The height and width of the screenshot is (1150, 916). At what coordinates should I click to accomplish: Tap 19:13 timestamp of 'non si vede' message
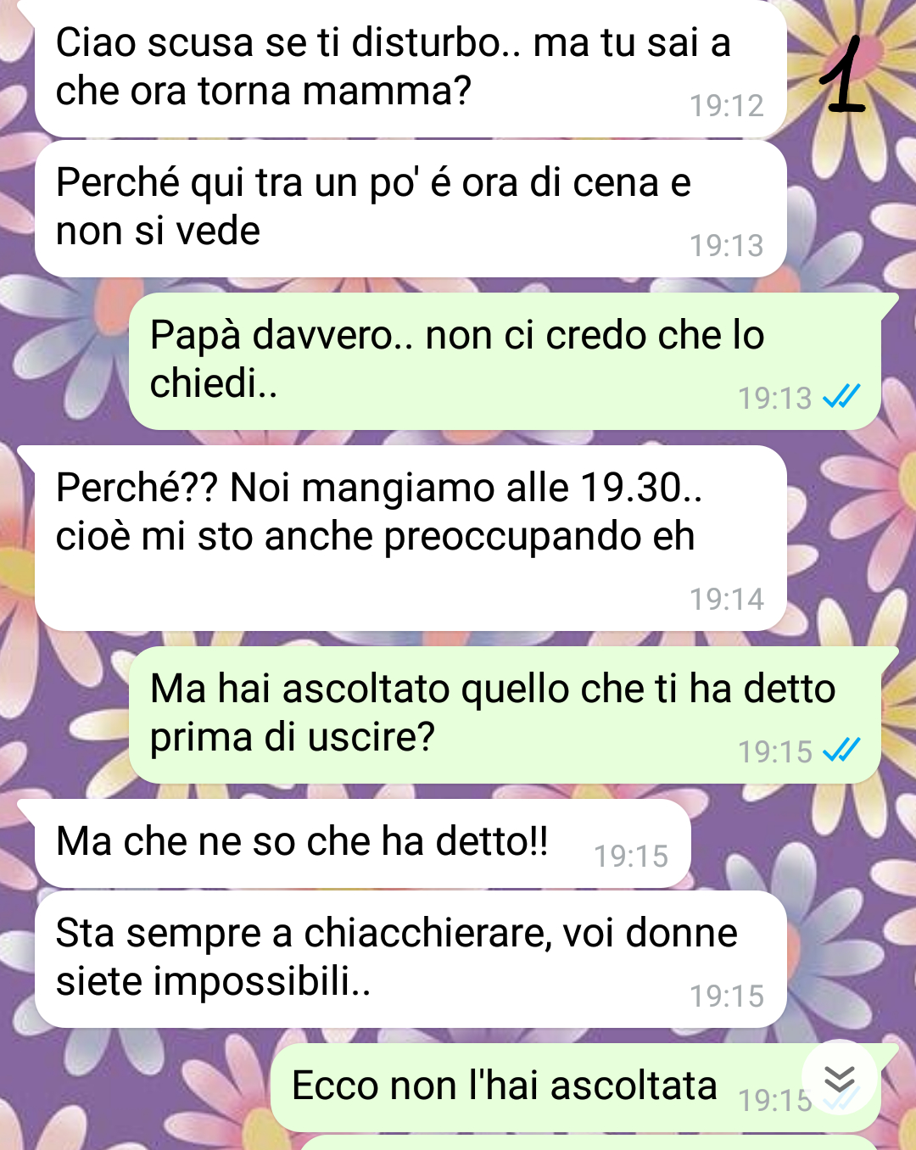pyautogui.click(x=727, y=246)
